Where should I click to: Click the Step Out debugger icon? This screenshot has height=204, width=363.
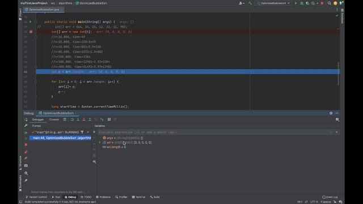pyautogui.click(x=90, y=120)
